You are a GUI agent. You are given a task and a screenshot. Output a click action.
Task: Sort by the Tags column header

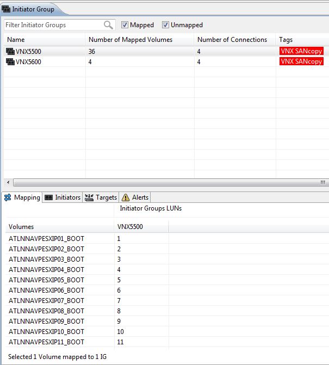(x=302, y=40)
